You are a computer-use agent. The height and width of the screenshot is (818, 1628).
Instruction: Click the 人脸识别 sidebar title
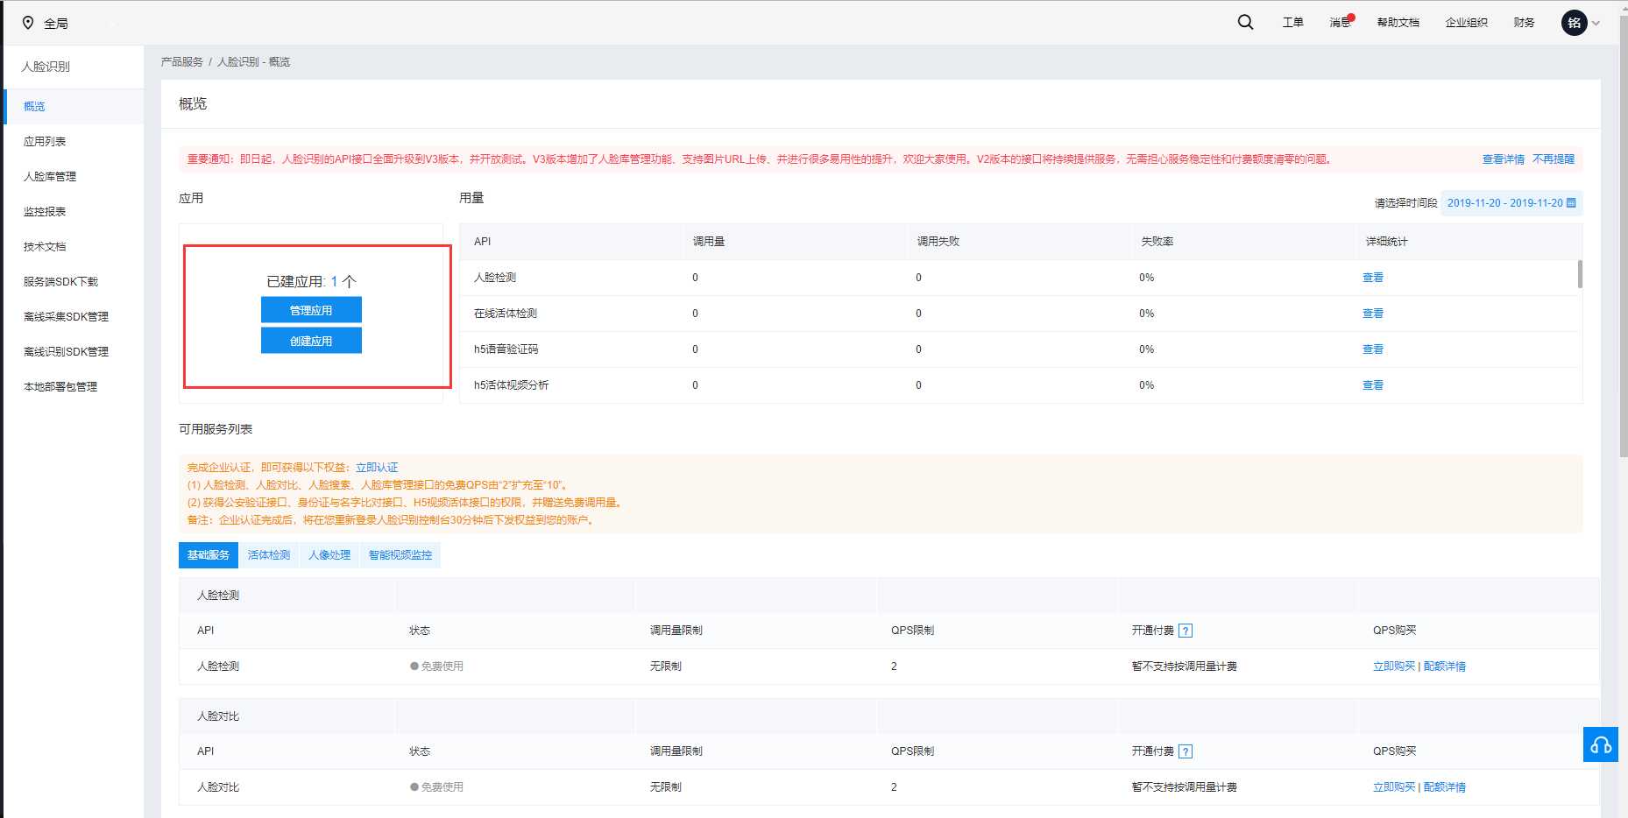tap(46, 67)
